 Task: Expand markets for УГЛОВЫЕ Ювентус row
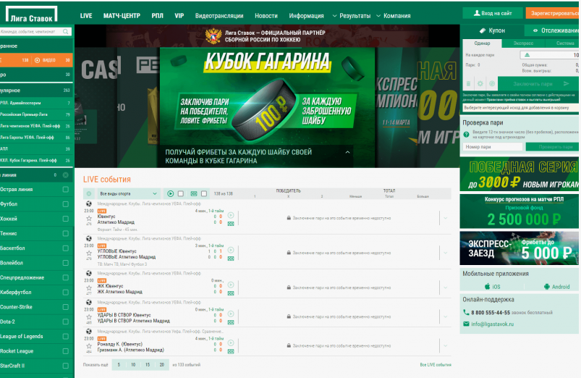coord(446,253)
